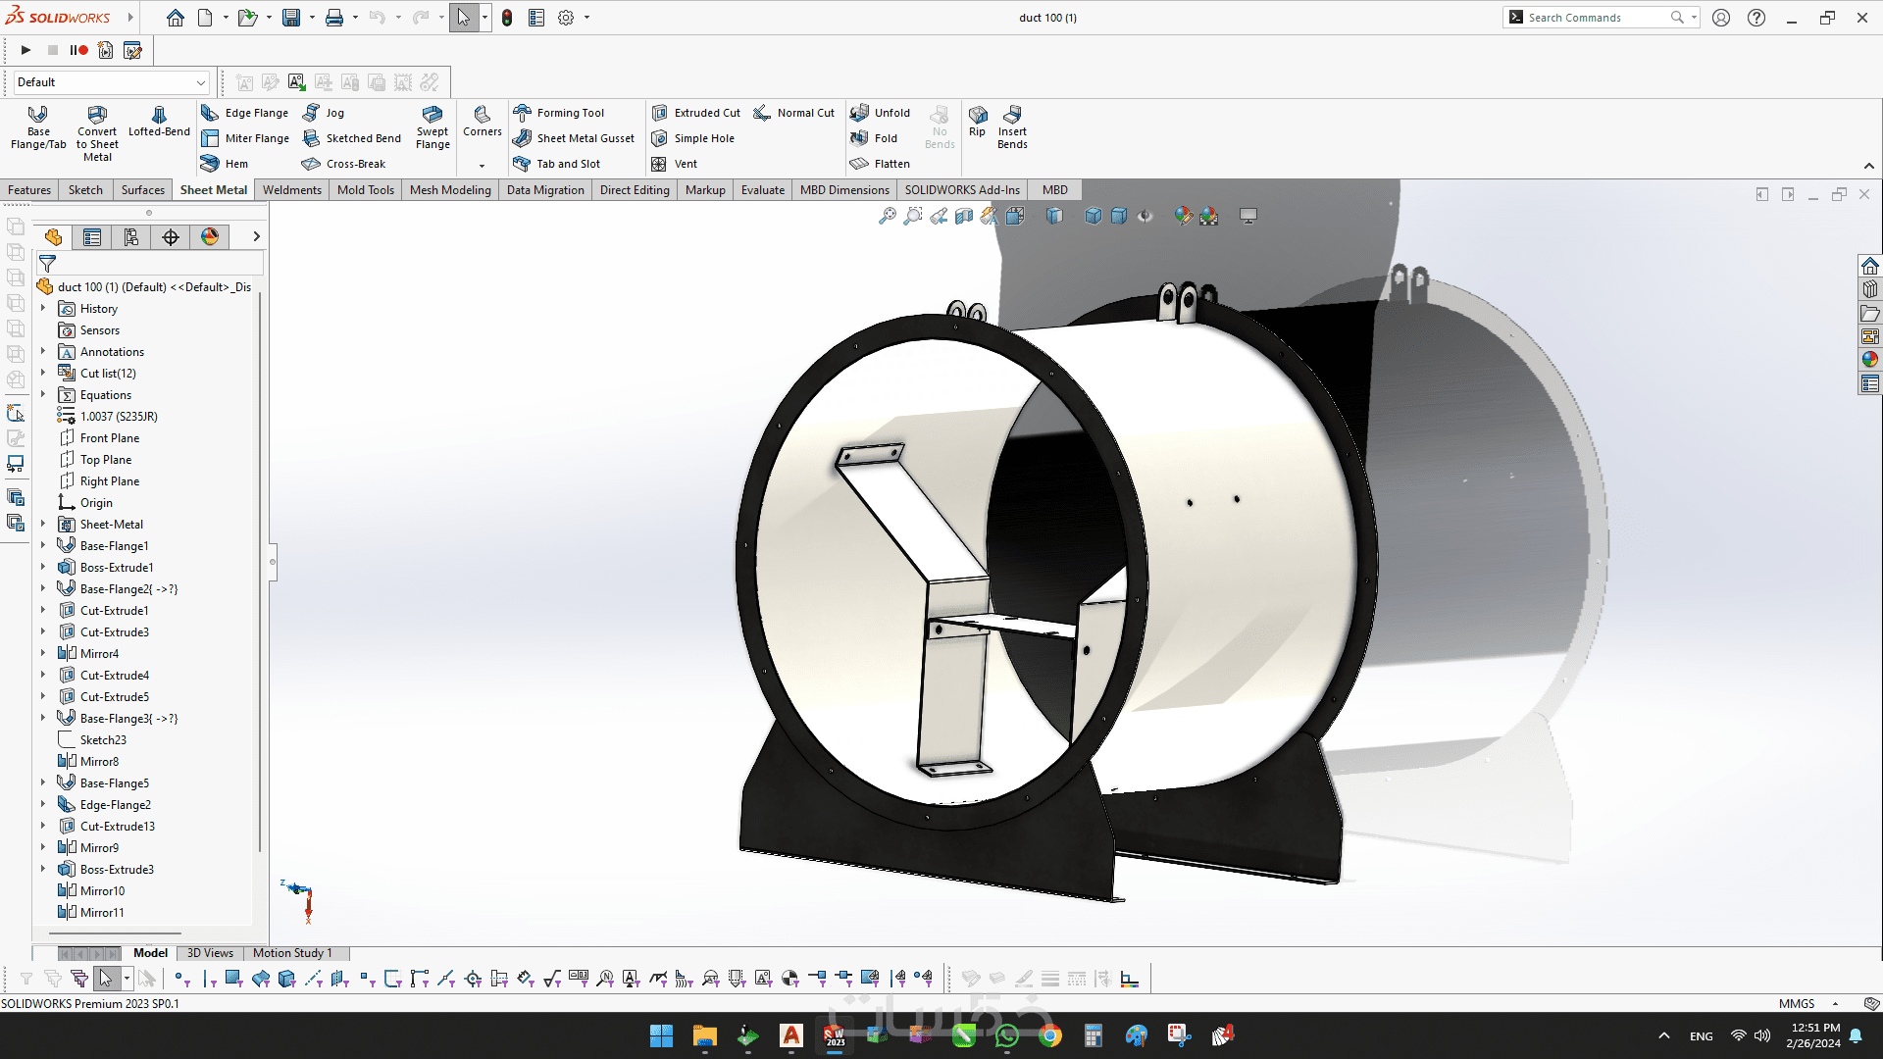Select the Base Flange/Tab tool
Screen dimensions: 1883x1059
pos(38,128)
